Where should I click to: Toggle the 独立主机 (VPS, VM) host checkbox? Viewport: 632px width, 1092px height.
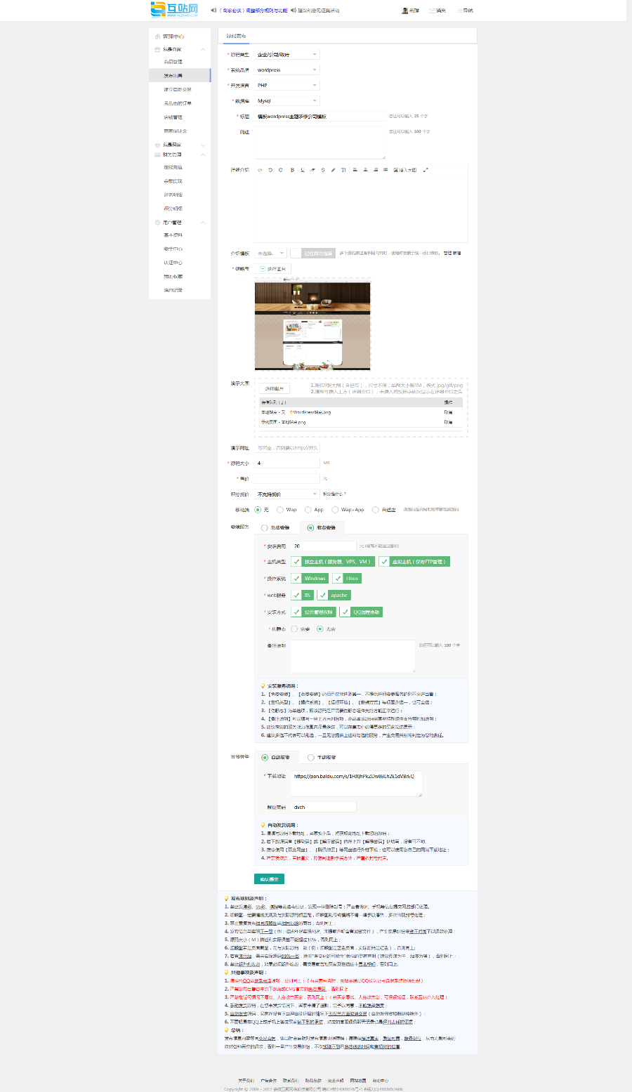(334, 562)
